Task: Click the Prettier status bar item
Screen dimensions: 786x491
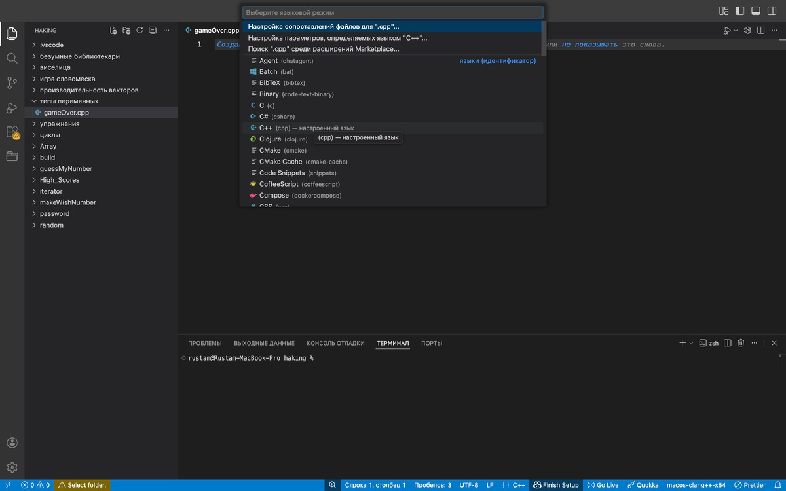Action: 750,485
